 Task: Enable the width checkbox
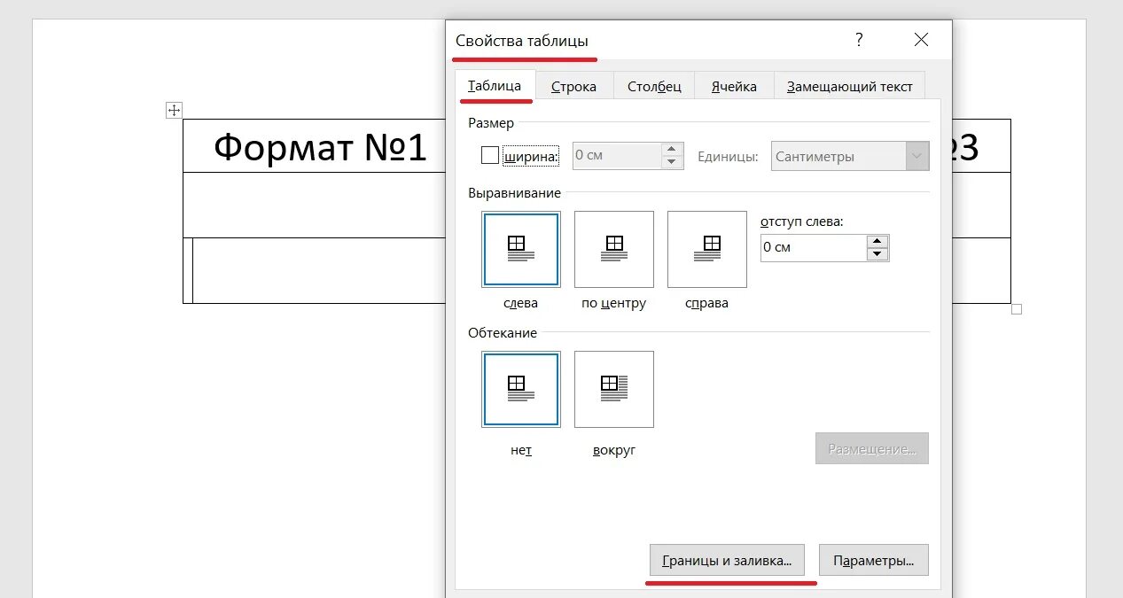pos(490,155)
